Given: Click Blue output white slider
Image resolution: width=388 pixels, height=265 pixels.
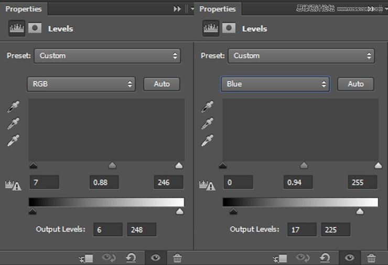Looking at the screenshot, I should click(360, 212).
